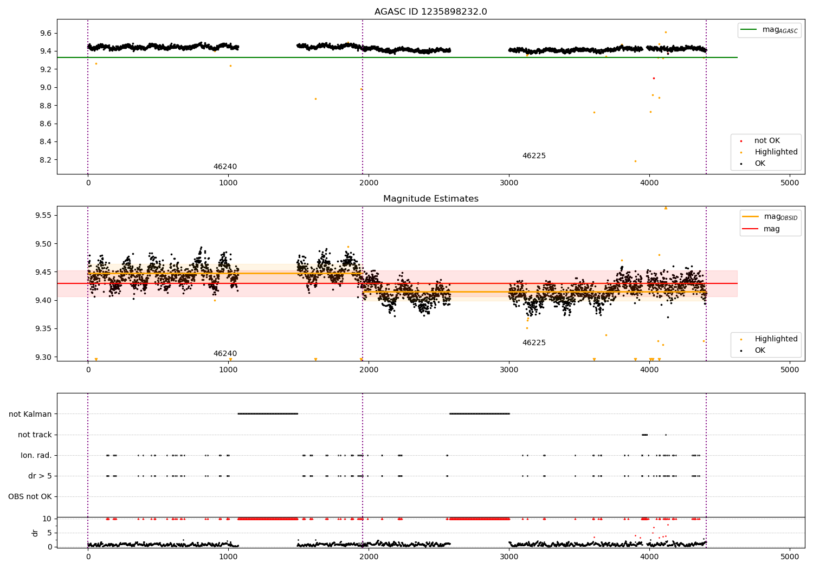
Task: Click the 9.40 y-axis tick label
Action: pos(43,301)
